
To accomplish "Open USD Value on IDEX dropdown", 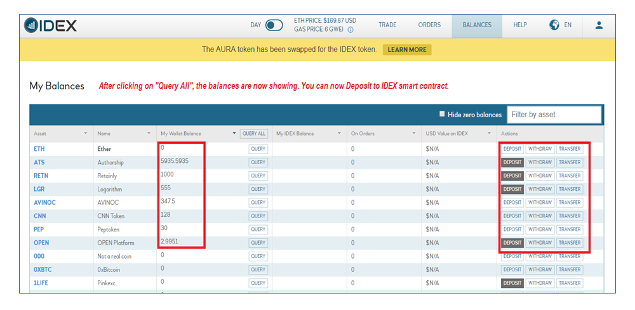I will click(x=489, y=133).
